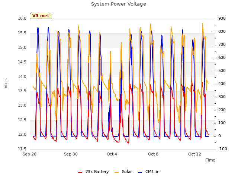Click the blue CM1_in legend swatch
The height and width of the screenshot is (179, 238).
coord(140,172)
